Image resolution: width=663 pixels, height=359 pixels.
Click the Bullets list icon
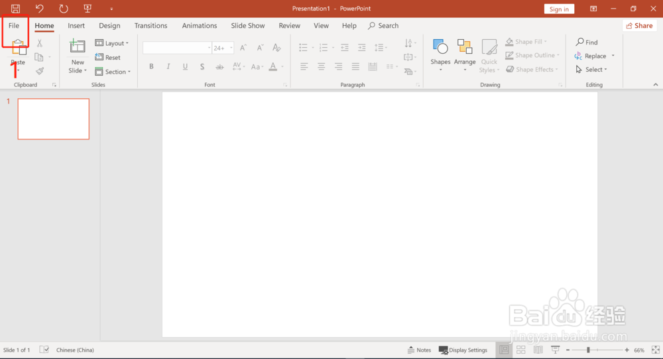[303, 47]
